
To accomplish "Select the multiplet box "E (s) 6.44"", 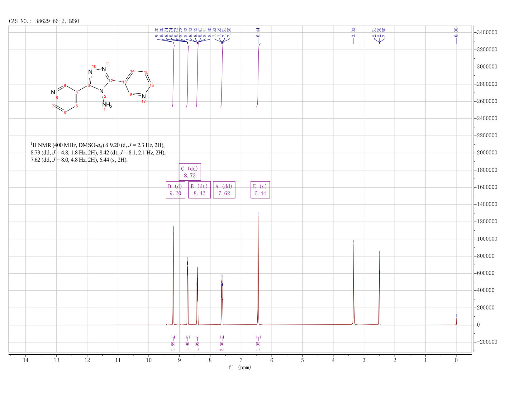I will [x=260, y=190].
